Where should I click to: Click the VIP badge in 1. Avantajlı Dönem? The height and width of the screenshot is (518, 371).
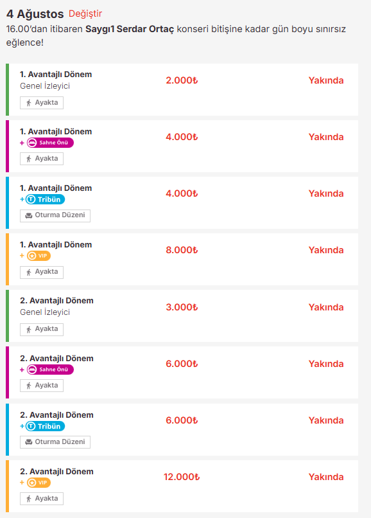point(39,256)
